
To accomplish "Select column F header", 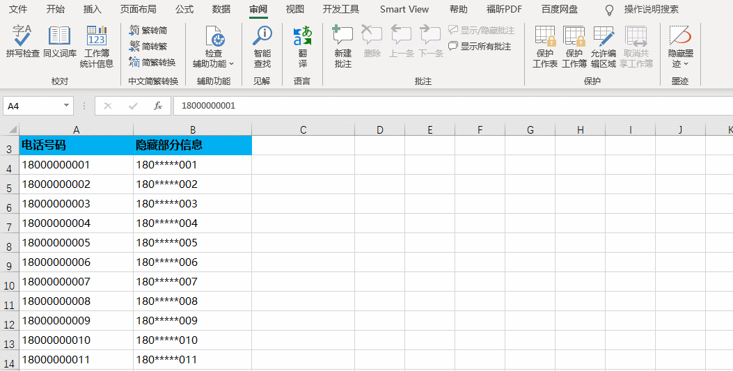I will (x=480, y=129).
